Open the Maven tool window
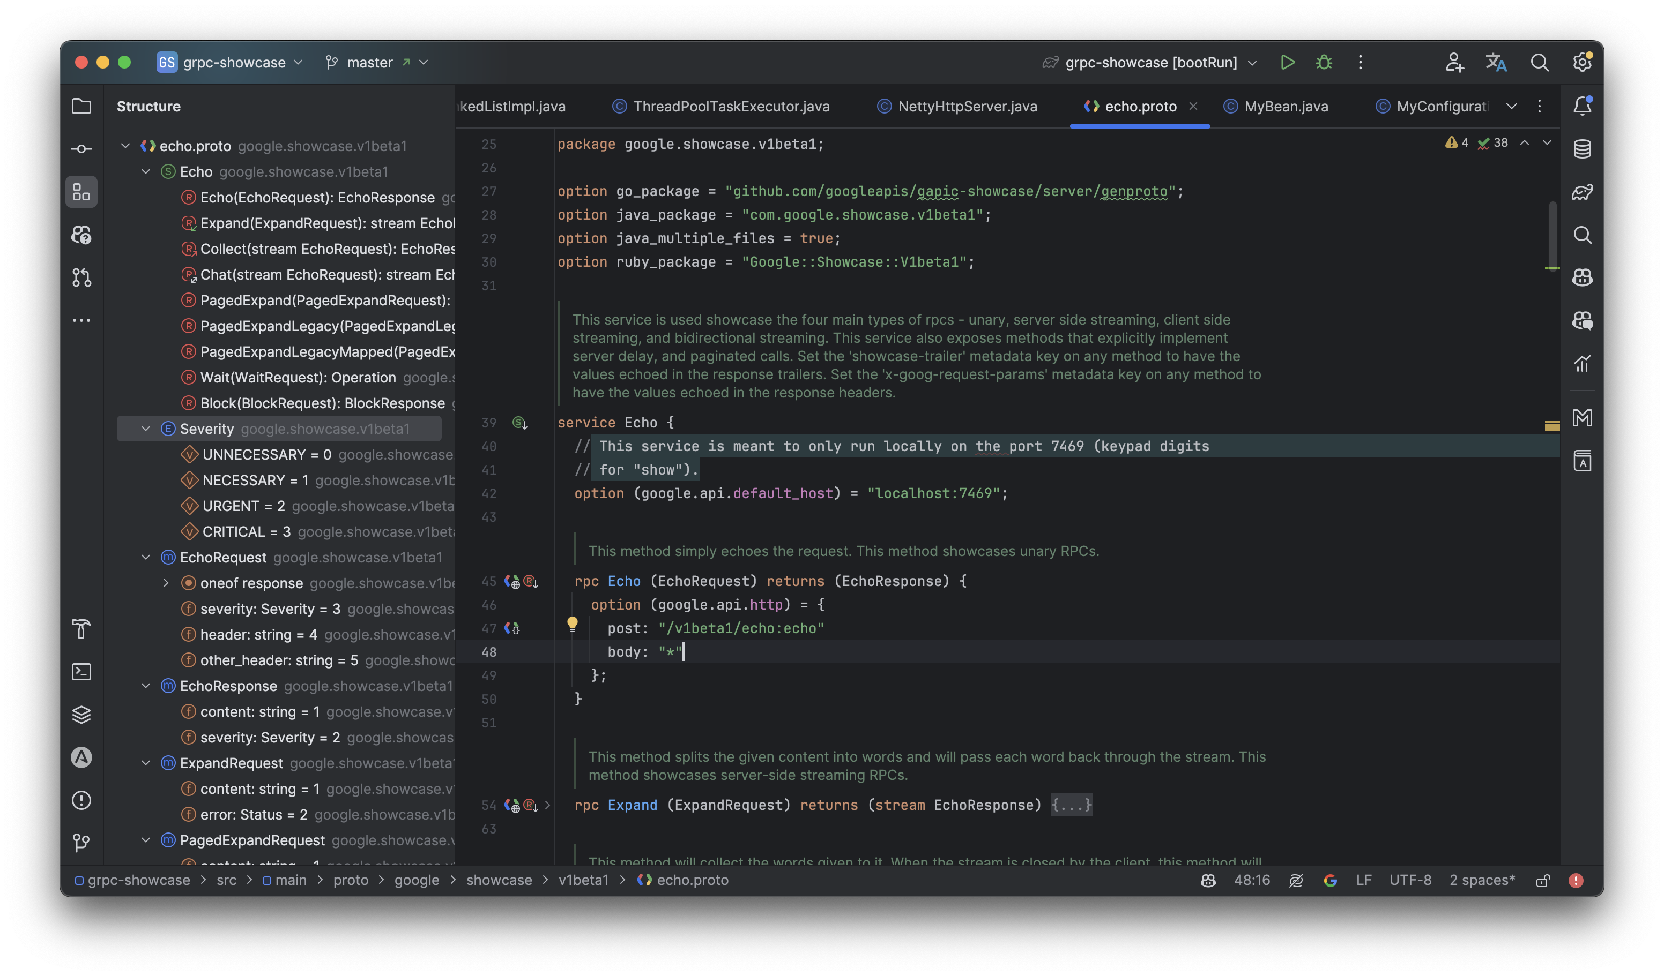1664x976 pixels. click(x=1582, y=418)
